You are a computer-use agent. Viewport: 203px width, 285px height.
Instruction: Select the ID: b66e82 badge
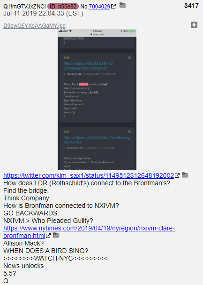[63, 7]
